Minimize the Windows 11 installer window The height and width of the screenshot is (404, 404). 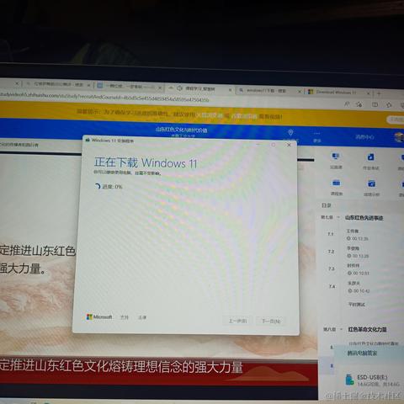coord(258,144)
